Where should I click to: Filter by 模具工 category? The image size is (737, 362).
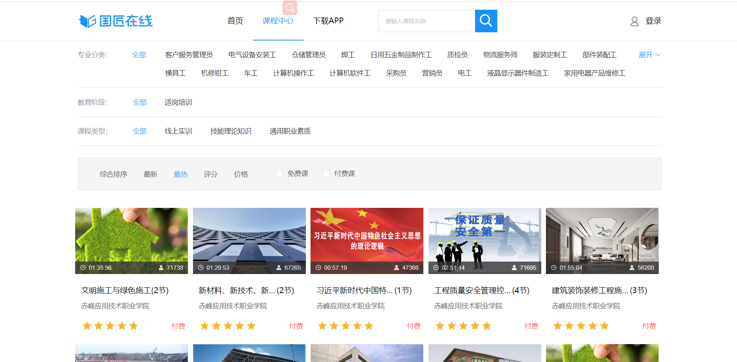(175, 73)
